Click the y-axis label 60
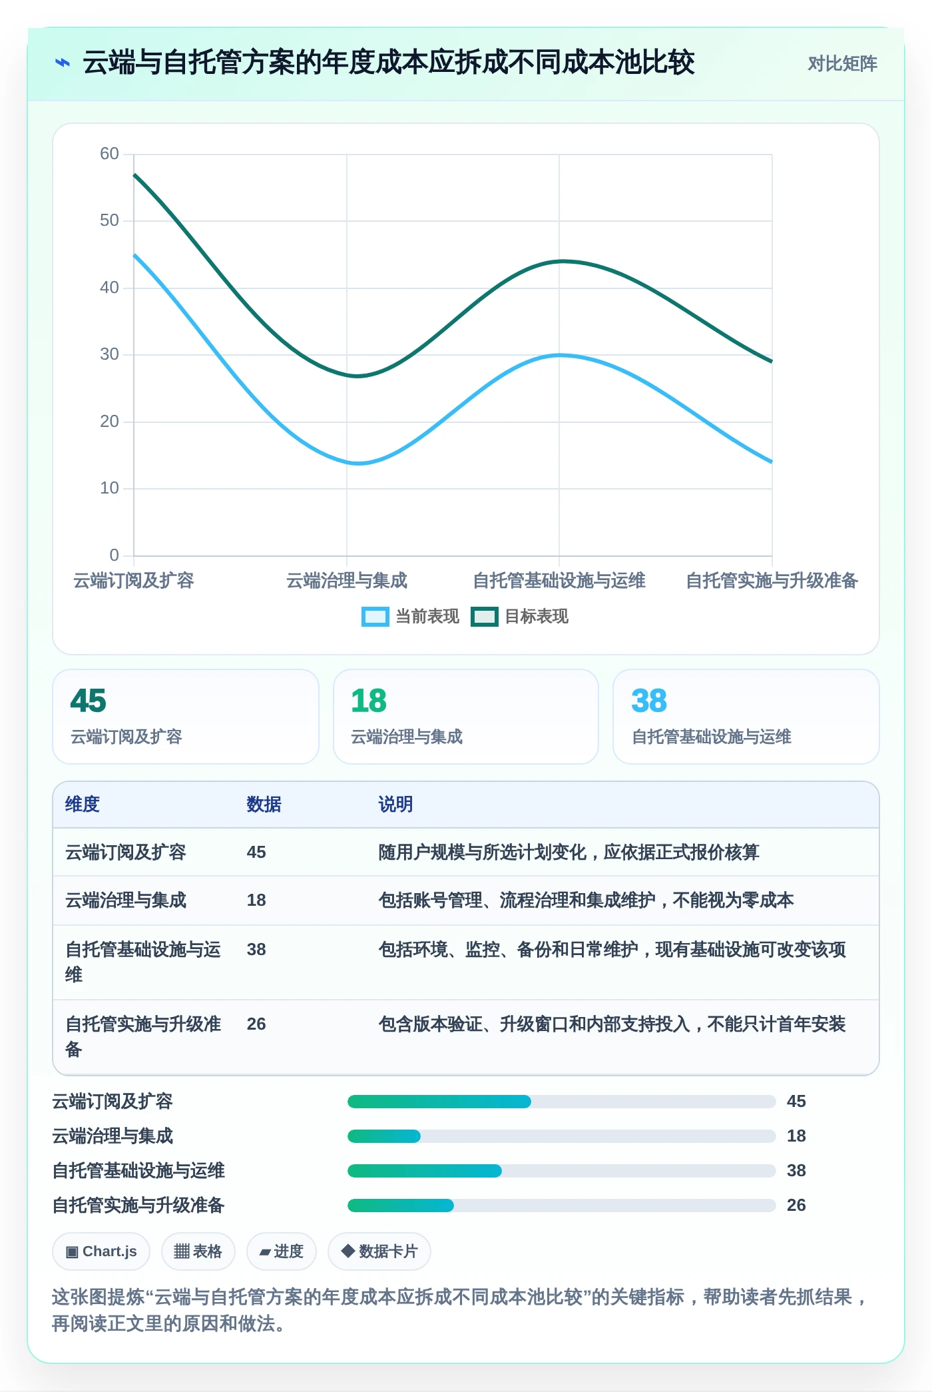The width and height of the screenshot is (932, 1392). (x=109, y=154)
